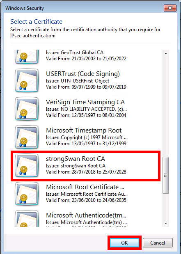Click the certificate list scrollbar thumb

(165, 175)
